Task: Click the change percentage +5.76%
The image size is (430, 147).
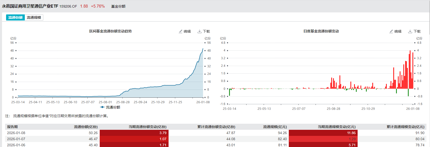Action: click(x=98, y=6)
